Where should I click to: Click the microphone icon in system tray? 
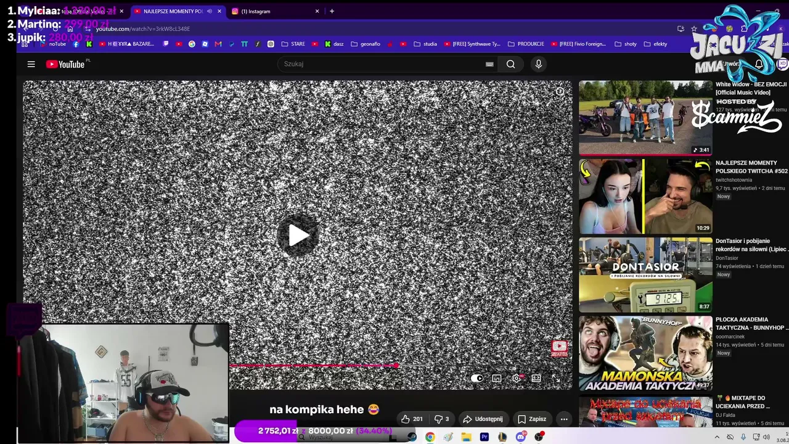(x=743, y=437)
